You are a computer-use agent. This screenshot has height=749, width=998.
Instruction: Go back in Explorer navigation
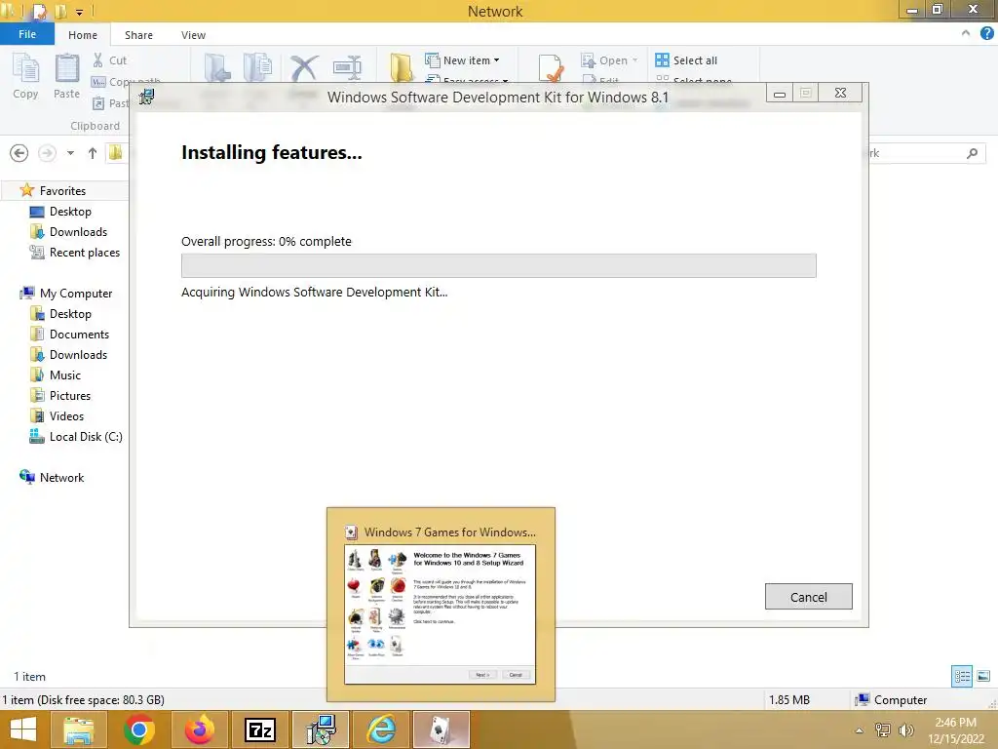tap(19, 153)
